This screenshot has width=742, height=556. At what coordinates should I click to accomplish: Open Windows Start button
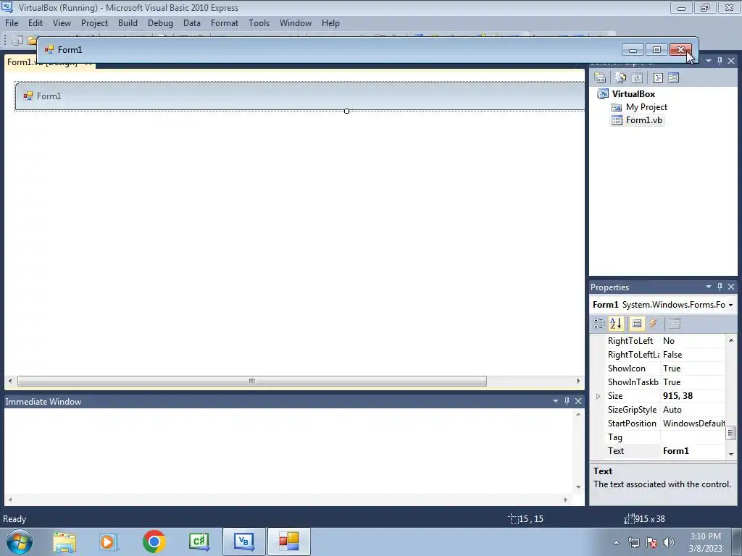[19, 542]
